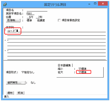Enable the 項目背景色設定 checkbox
The width and height of the screenshot is (110, 101).
click(x=59, y=20)
